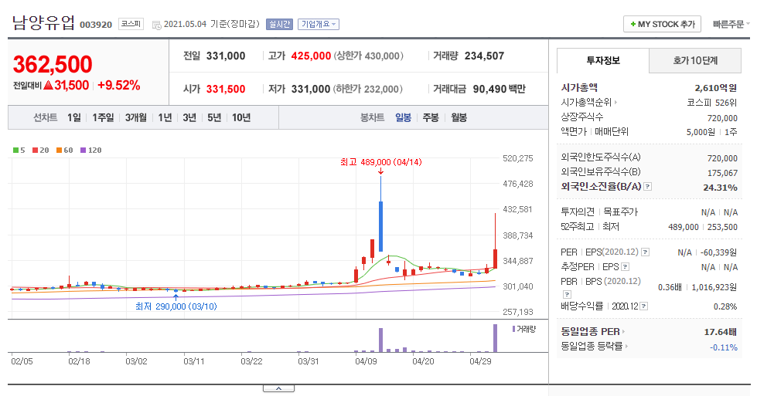Click the -0.11% sector change value

[x=723, y=347]
